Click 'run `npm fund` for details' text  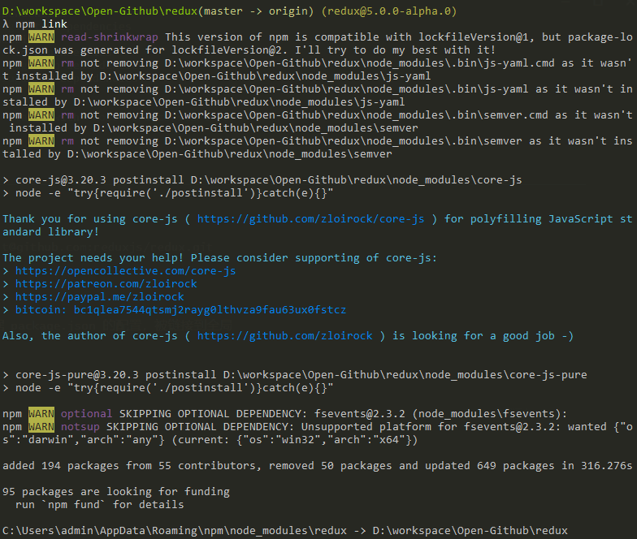99,505
